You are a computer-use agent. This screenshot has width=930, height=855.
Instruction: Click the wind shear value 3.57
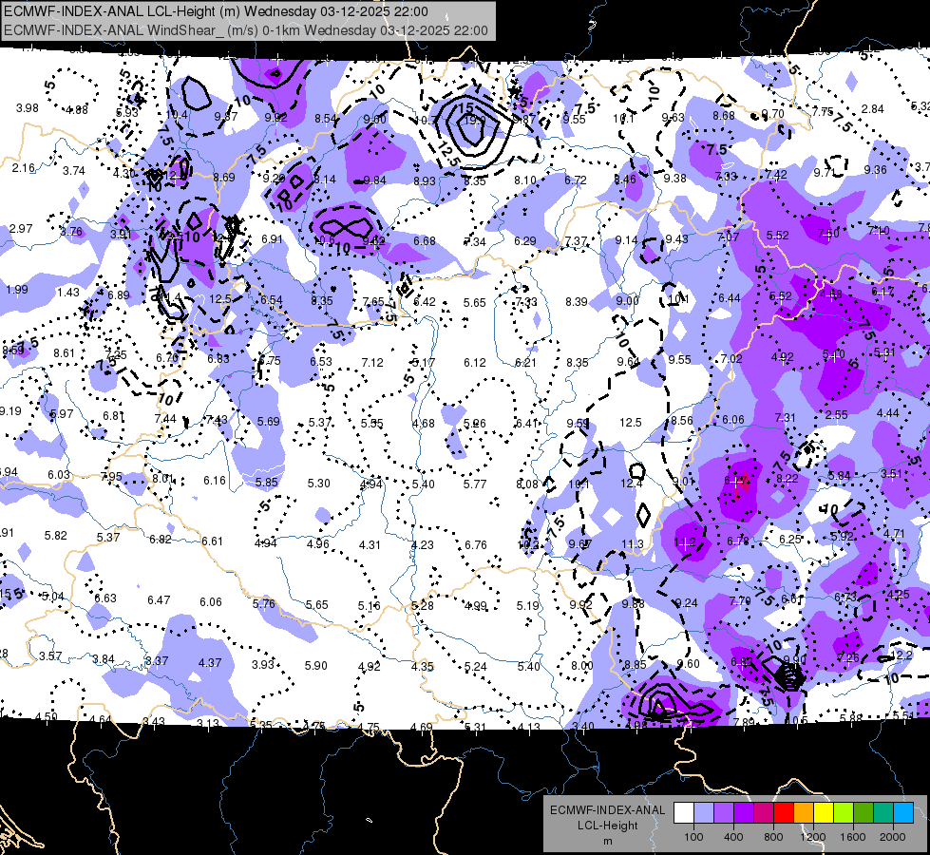tap(50, 656)
